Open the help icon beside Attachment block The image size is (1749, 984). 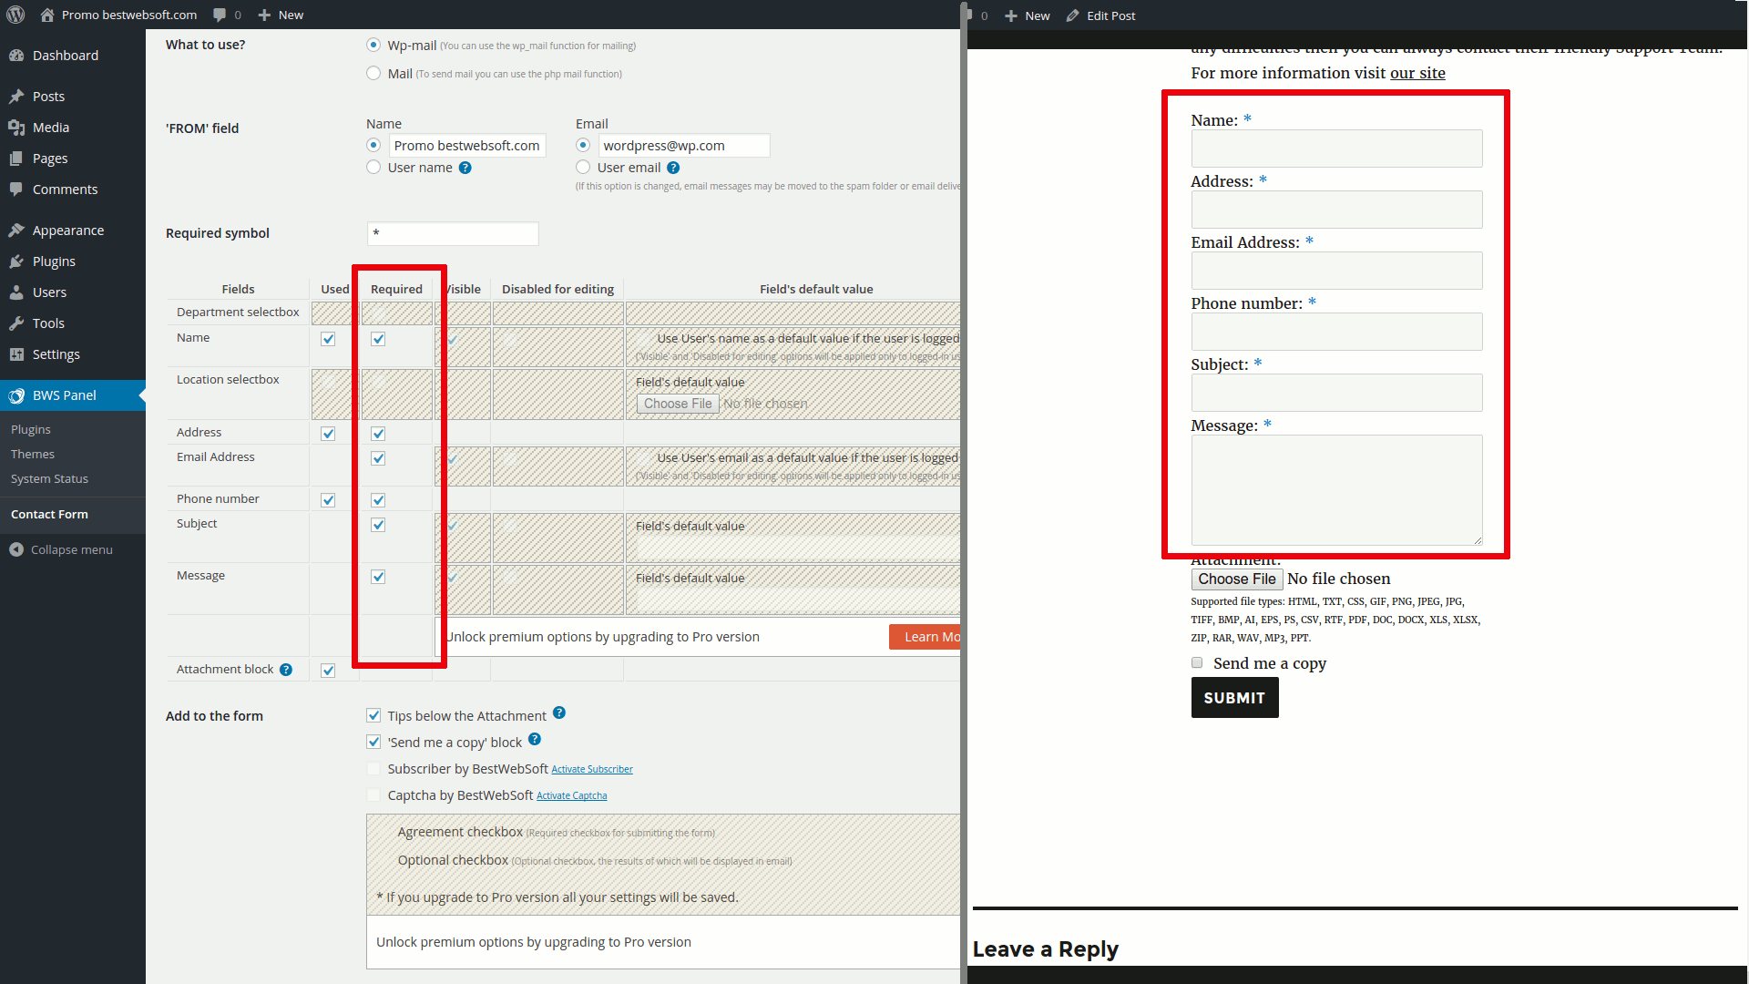(x=286, y=670)
